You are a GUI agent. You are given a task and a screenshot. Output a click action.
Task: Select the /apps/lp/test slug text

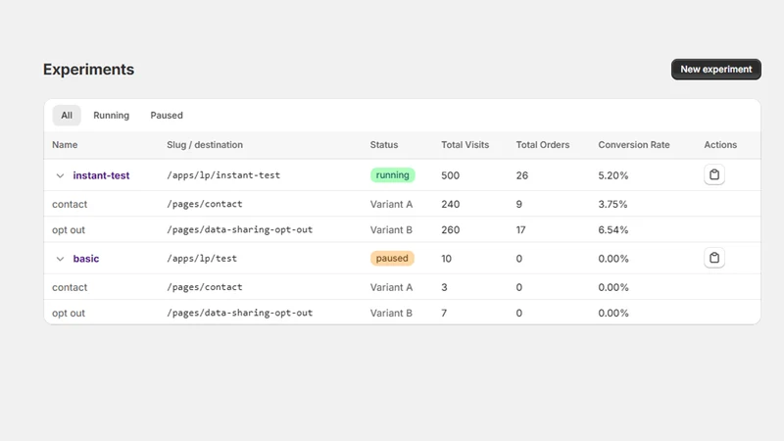pos(202,258)
